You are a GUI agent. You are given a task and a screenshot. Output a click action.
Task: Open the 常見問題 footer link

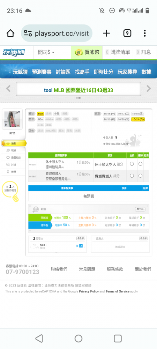(x=87, y=269)
